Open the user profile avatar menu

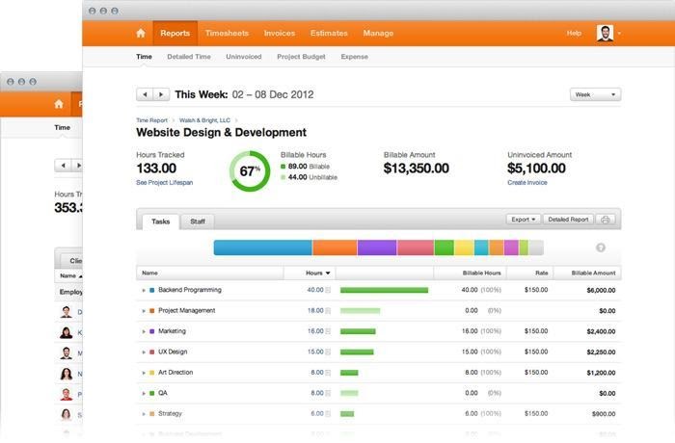pos(605,33)
